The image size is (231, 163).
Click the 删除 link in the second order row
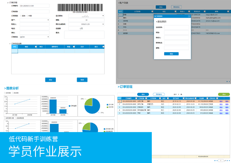click(227, 104)
